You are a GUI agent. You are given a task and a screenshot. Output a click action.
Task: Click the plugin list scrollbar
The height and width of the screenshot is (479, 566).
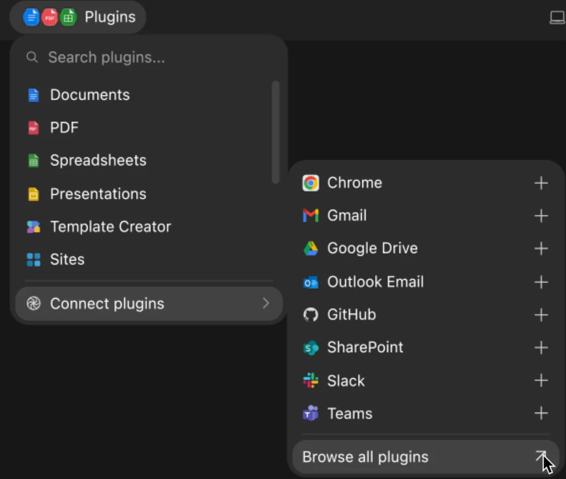(x=275, y=132)
